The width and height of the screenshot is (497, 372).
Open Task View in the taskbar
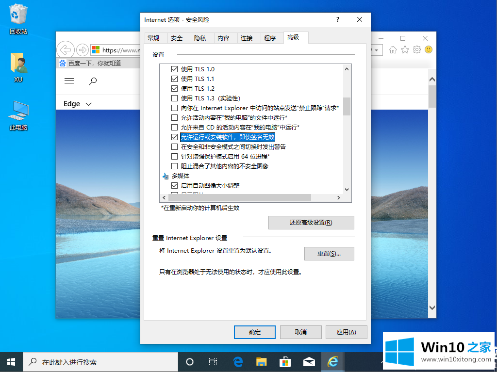213,362
